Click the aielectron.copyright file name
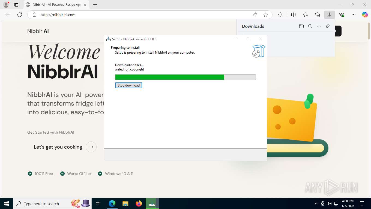371x209 pixels. coord(130,69)
